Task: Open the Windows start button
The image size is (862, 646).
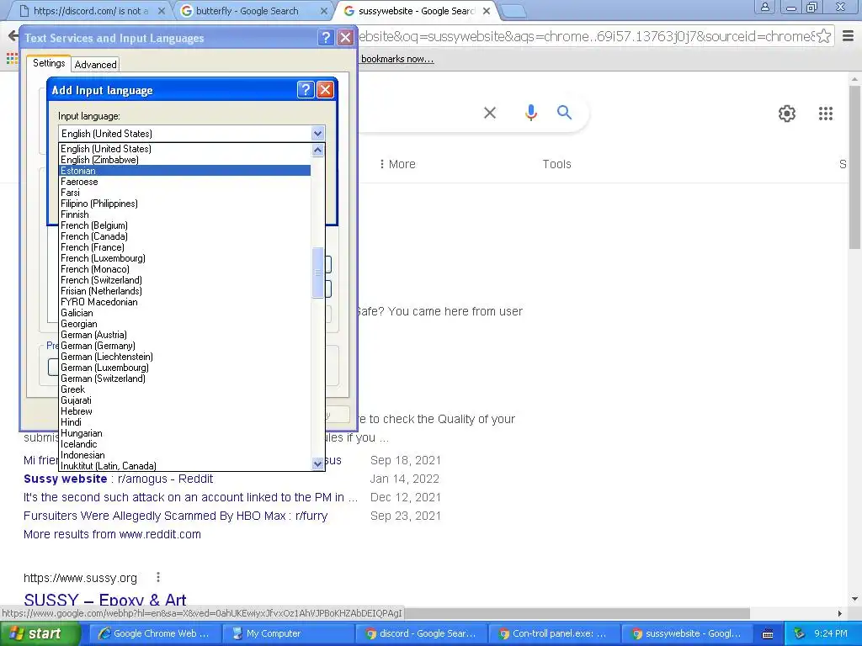Action: (40, 633)
